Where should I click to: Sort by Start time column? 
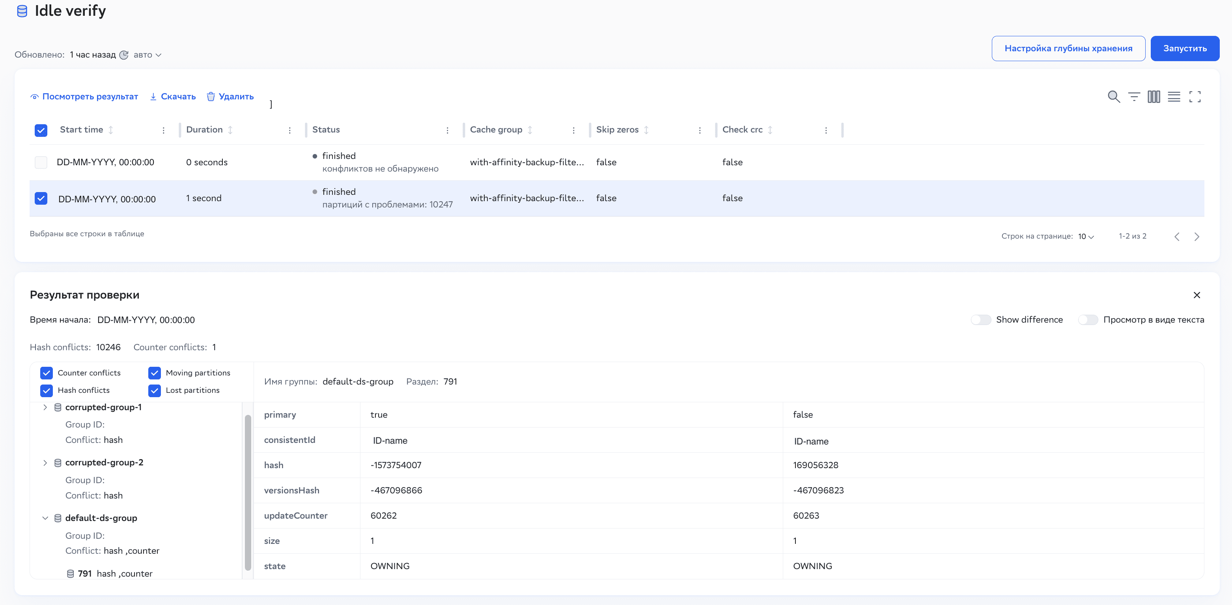click(111, 130)
